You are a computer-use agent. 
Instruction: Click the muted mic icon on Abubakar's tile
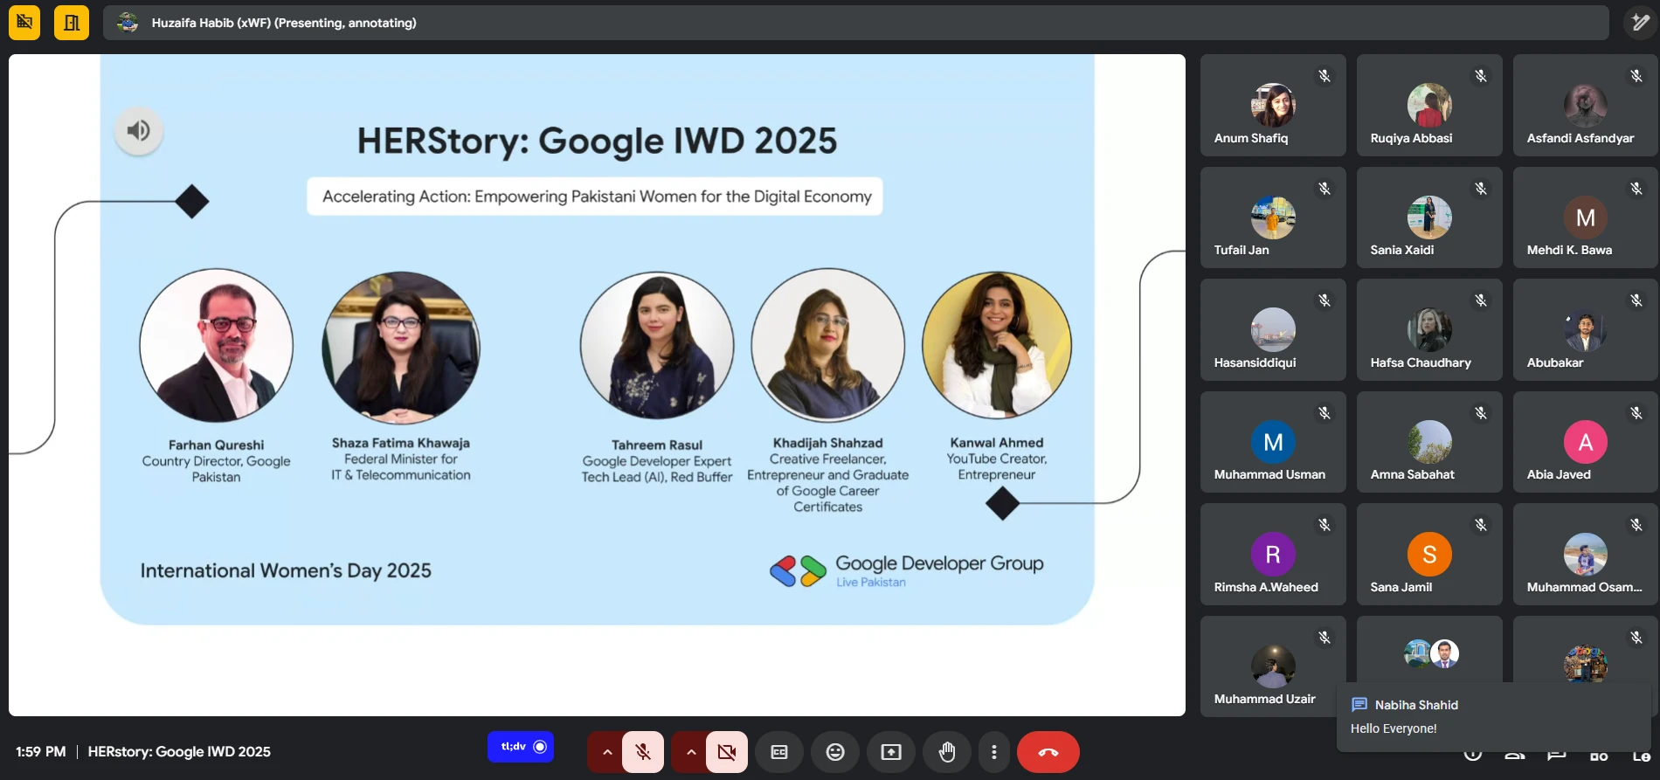[x=1636, y=300]
